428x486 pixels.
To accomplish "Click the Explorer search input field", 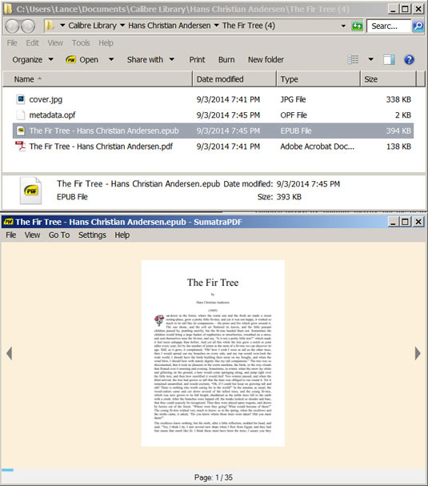I will (389, 26).
